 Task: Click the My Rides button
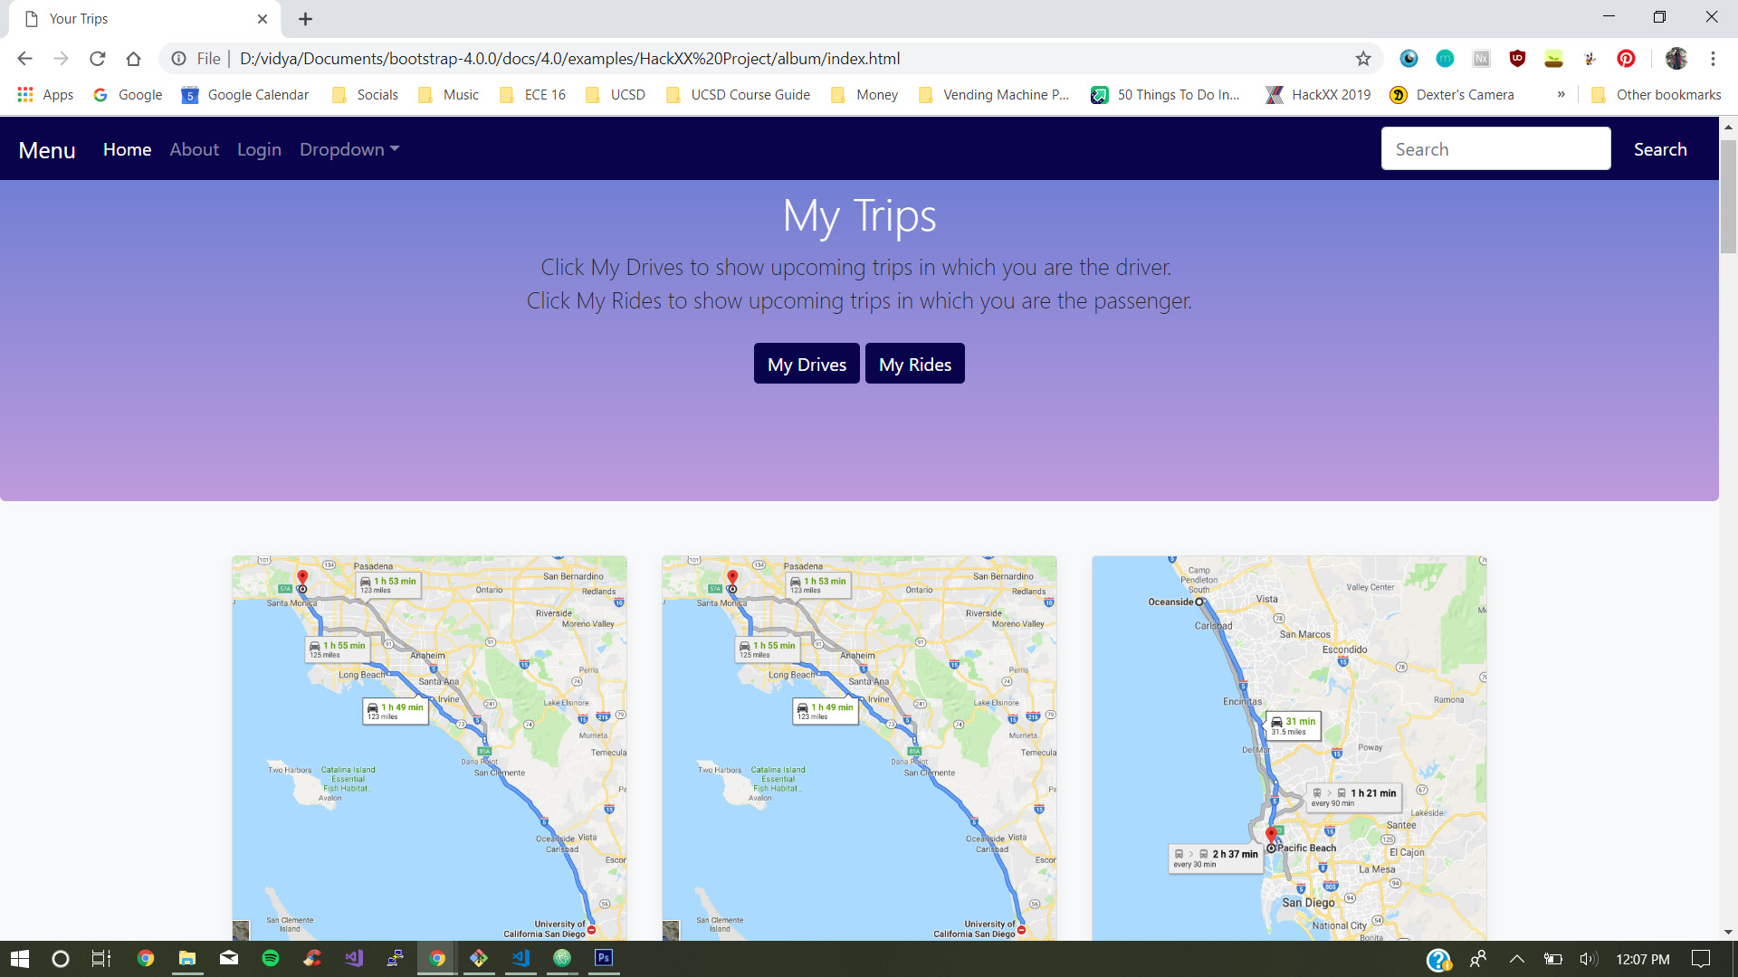click(x=914, y=364)
